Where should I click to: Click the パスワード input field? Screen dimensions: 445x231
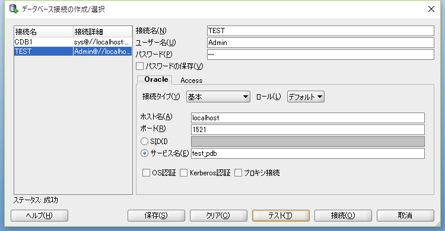pyautogui.click(x=320, y=54)
